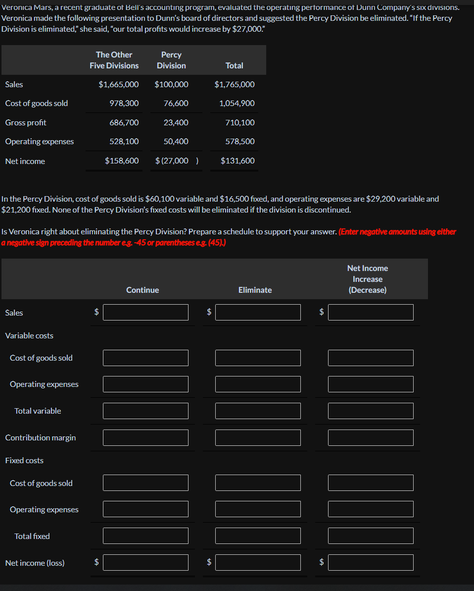Image resolution: width=474 pixels, height=591 pixels.
Task: Click Percy operating expenses 50,400 cell
Action: pyautogui.click(x=176, y=141)
